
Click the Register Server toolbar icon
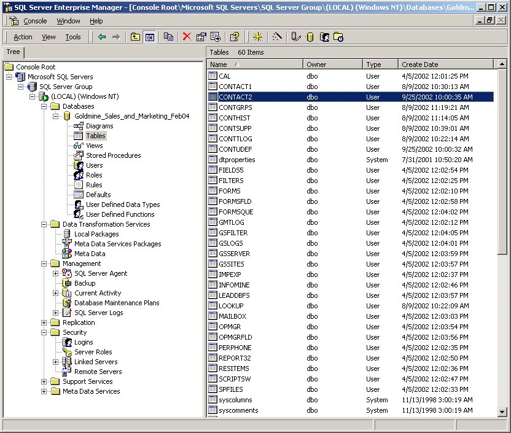tap(296, 37)
